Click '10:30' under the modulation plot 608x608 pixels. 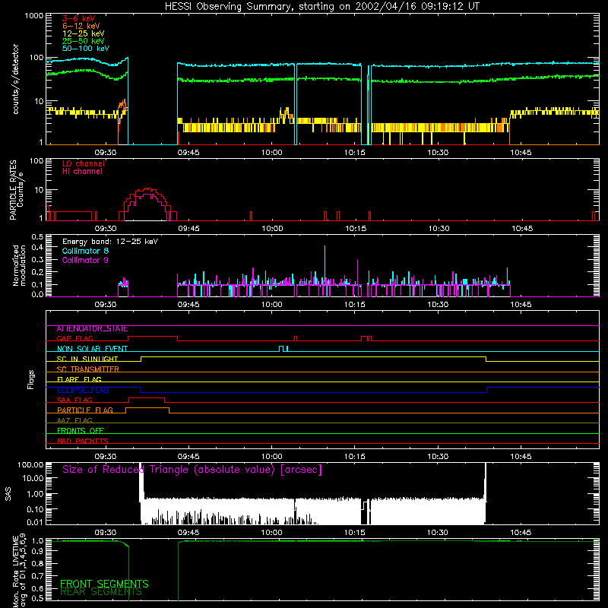[438, 305]
